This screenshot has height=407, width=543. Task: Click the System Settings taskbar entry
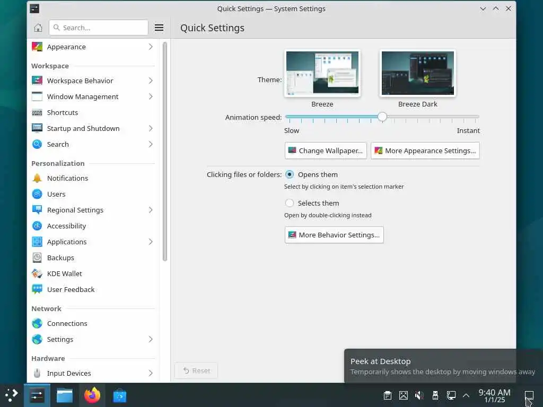[x=37, y=395]
